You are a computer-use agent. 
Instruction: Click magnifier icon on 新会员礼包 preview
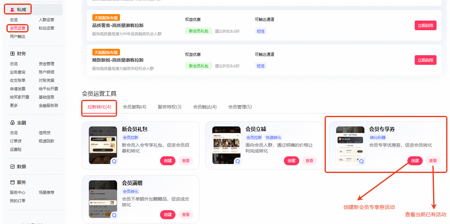(114, 161)
